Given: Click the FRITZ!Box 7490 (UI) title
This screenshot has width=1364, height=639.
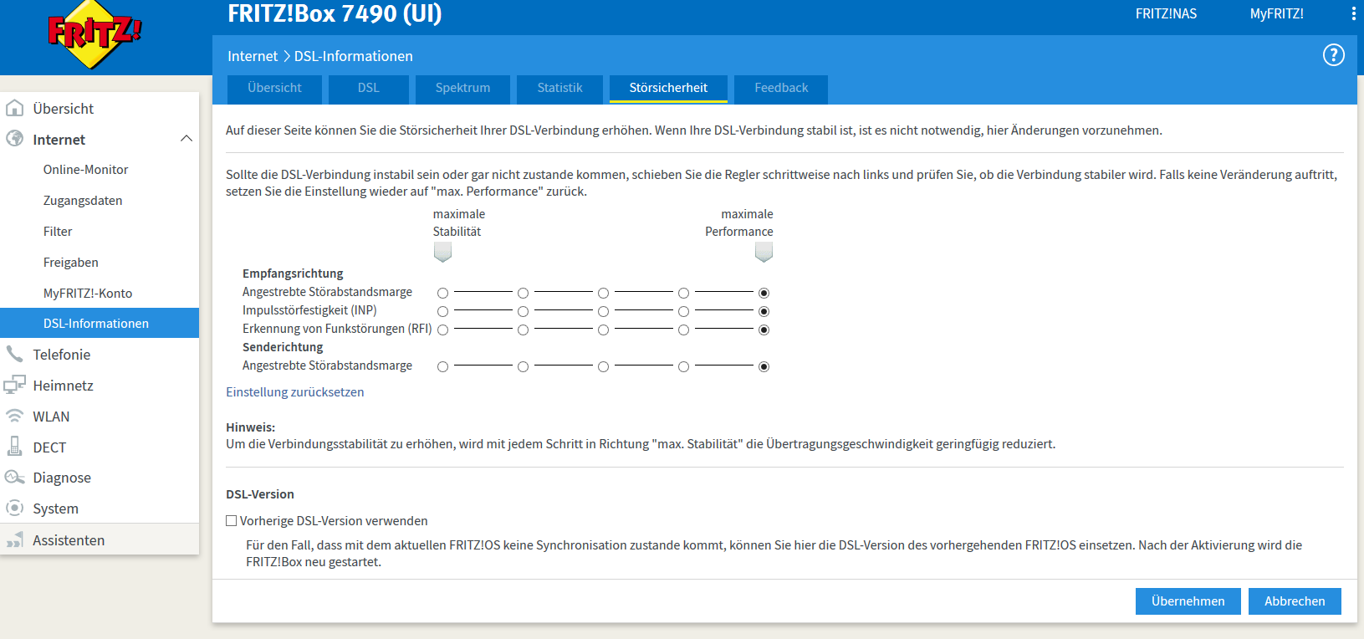Looking at the screenshot, I should click(335, 13).
